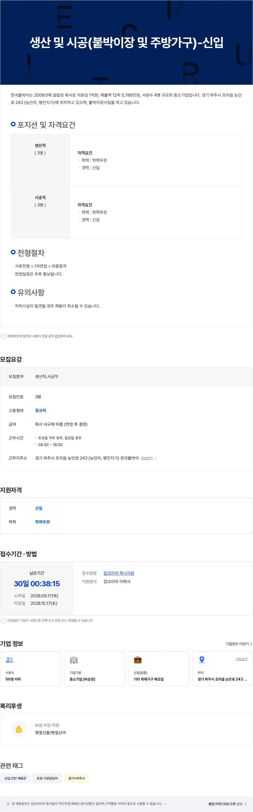Click 서류전형 > 1차면접 > 최종합격 process line
The width and height of the screenshot is (253, 812).
(41, 266)
